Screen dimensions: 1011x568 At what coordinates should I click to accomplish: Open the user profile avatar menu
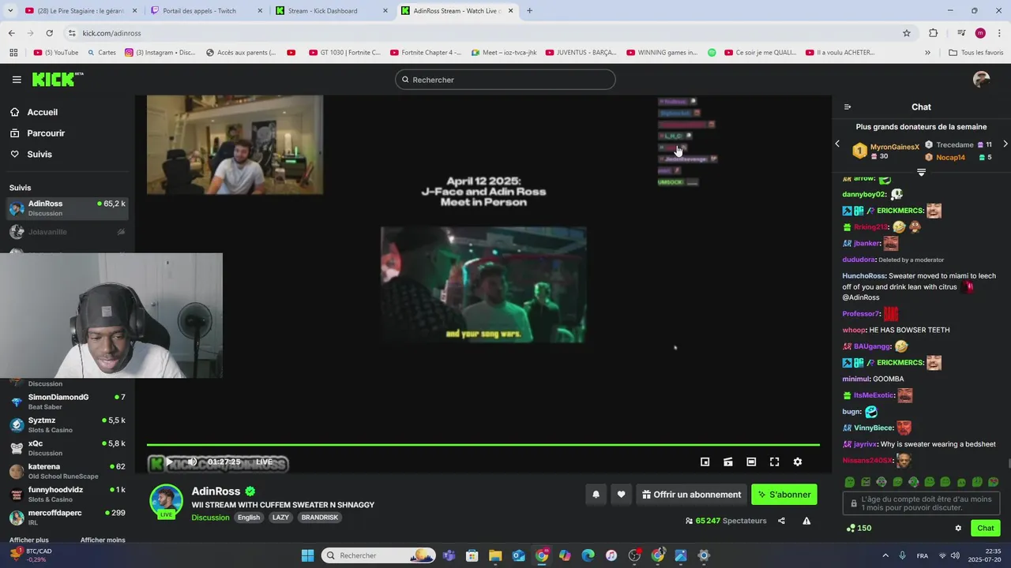pyautogui.click(x=982, y=80)
